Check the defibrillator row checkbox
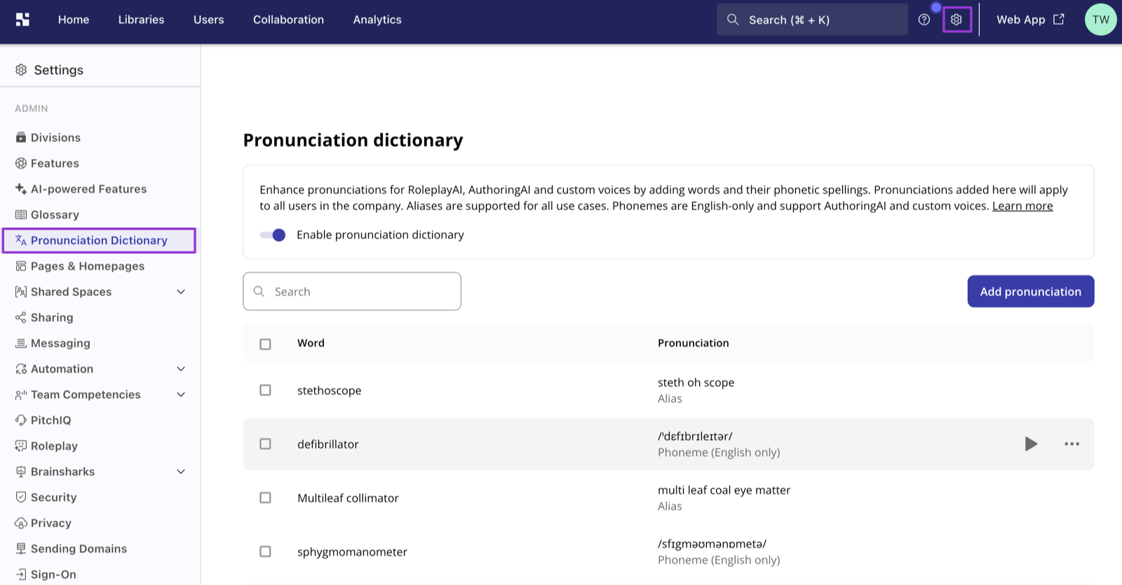This screenshot has width=1122, height=585. 265,444
